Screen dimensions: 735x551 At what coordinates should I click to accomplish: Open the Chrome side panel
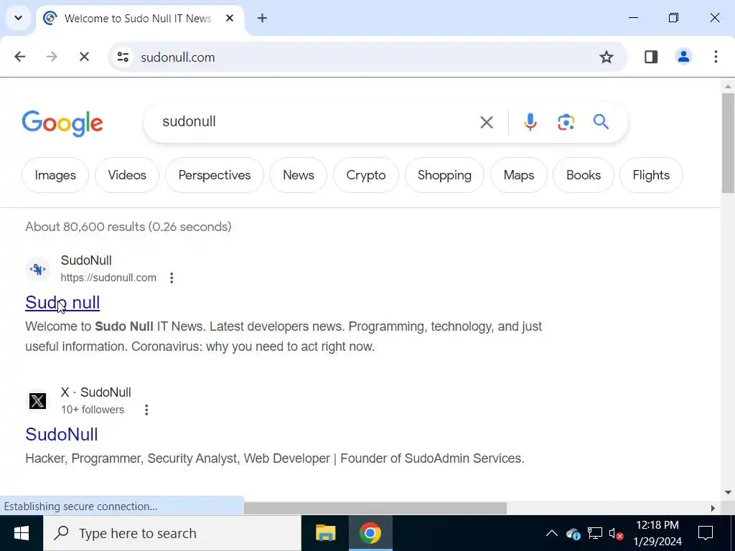pyautogui.click(x=650, y=57)
